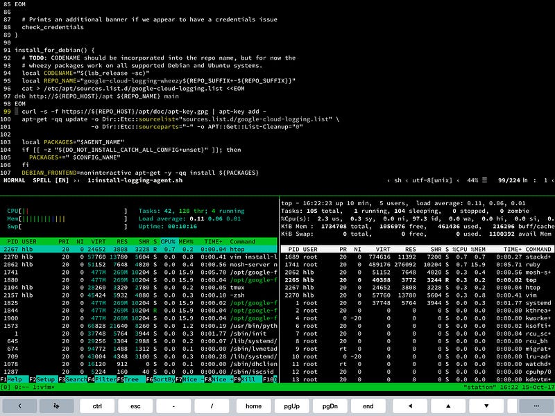Click the 'ruby' process row in top pane
Image resolution: width=555 pixels, height=416 pixels.
tap(418, 265)
